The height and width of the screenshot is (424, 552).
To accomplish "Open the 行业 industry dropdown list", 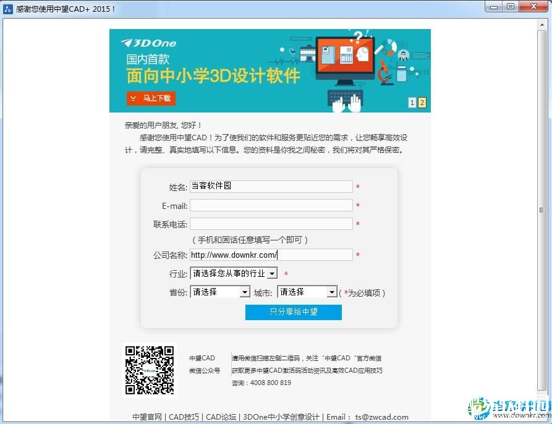I will [x=272, y=272].
